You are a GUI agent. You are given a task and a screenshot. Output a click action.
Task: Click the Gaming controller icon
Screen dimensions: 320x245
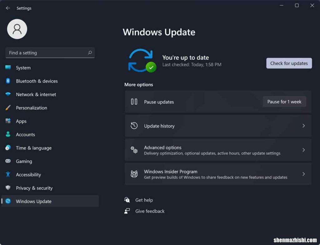[x=8, y=161]
